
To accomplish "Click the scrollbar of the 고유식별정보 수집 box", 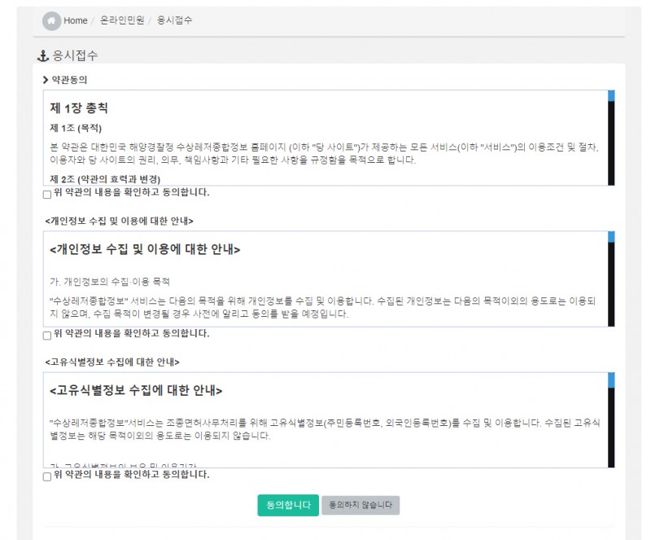I will tap(611, 420).
